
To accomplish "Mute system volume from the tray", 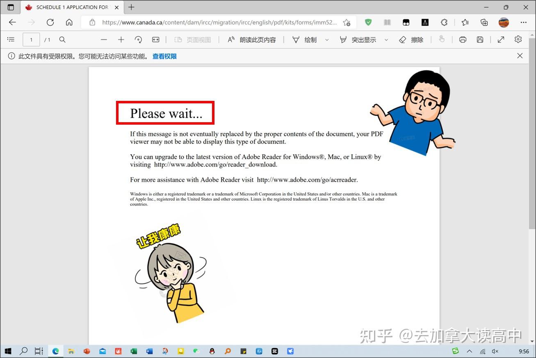I will tap(495, 351).
